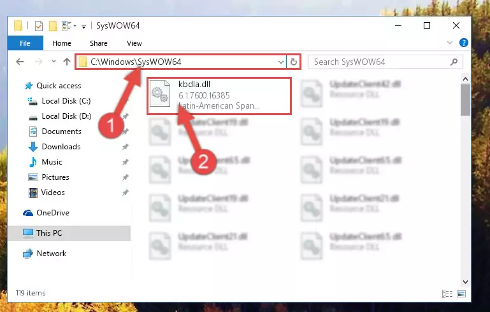Click the Downloads blue arrow icon
This screenshot has width=490, height=312.
33,147
